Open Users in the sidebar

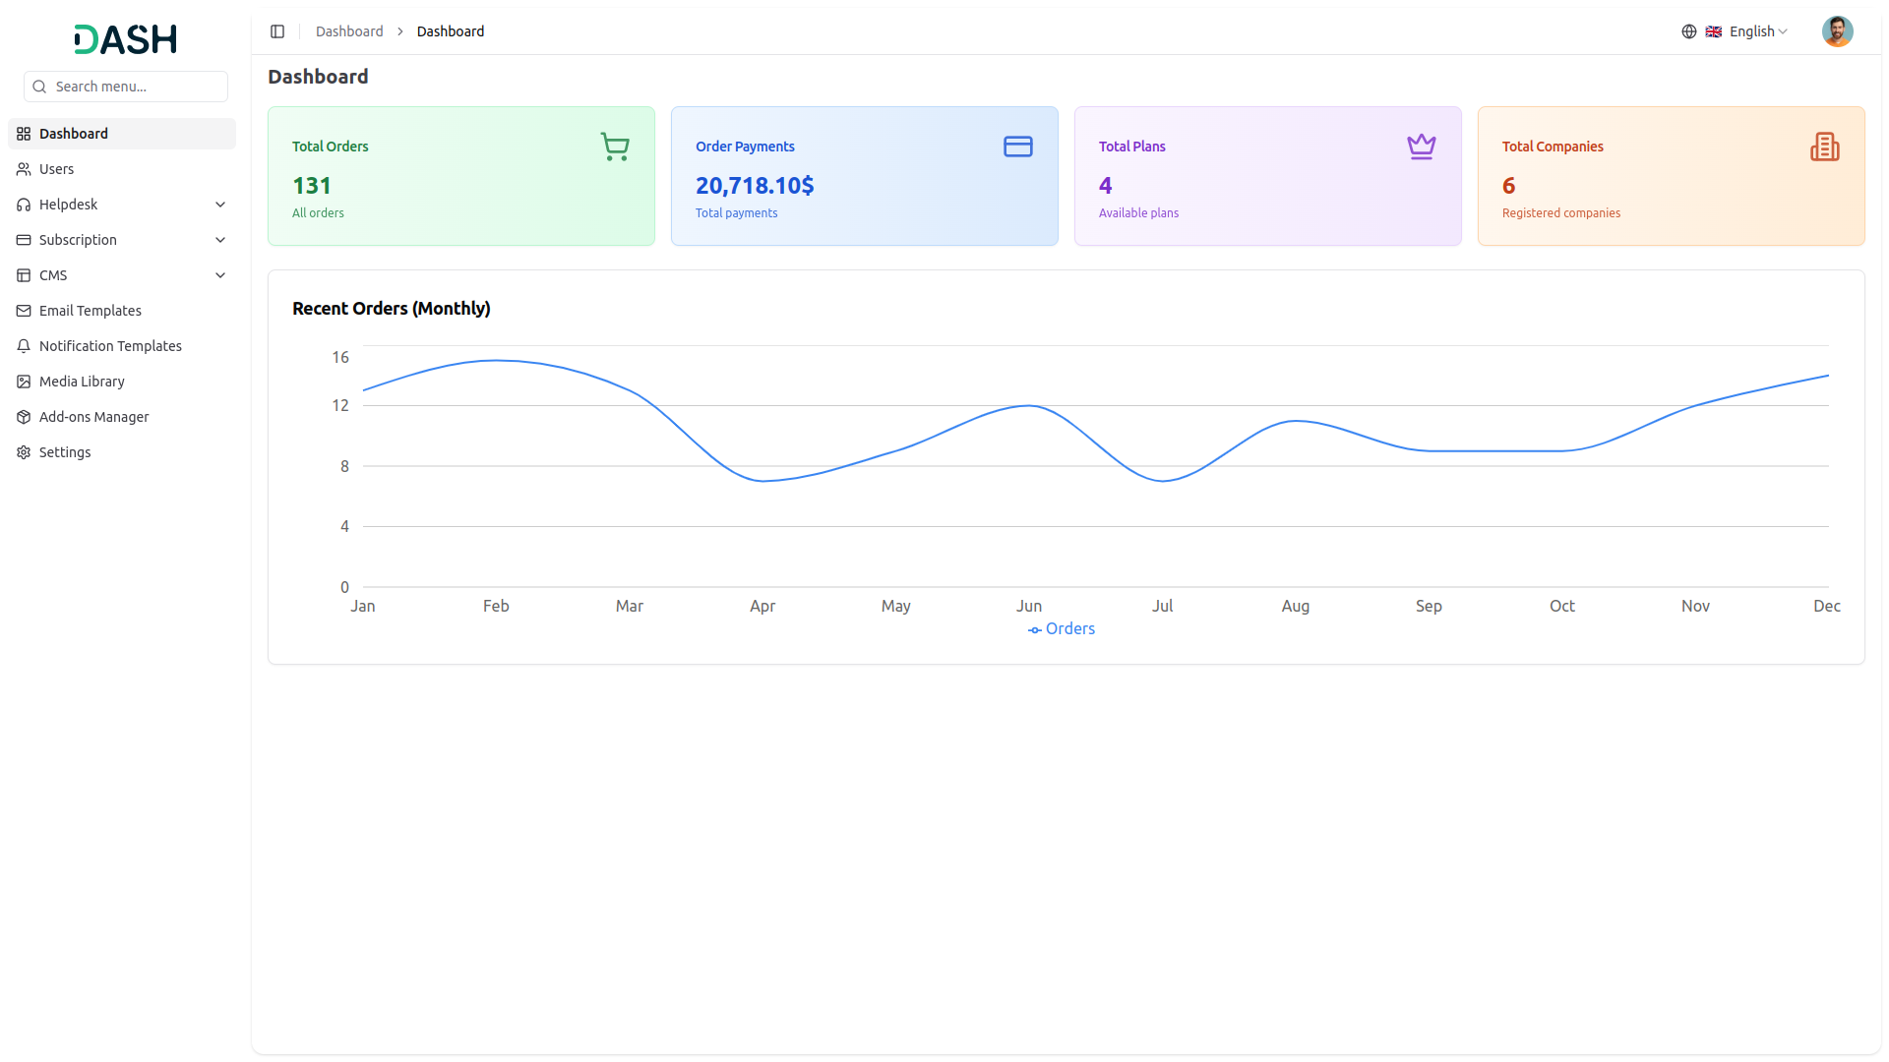click(x=56, y=169)
